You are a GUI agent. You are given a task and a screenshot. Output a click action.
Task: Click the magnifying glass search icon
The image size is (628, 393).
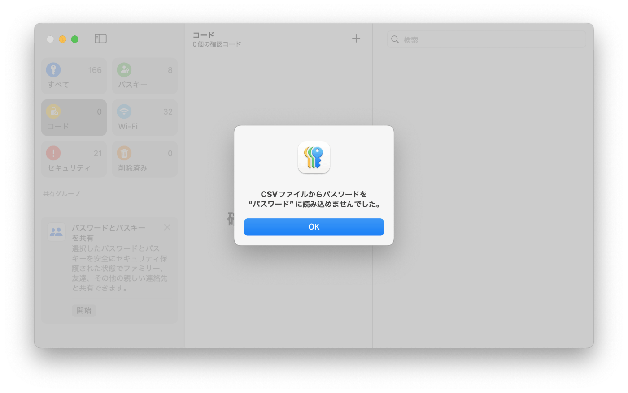click(x=395, y=39)
